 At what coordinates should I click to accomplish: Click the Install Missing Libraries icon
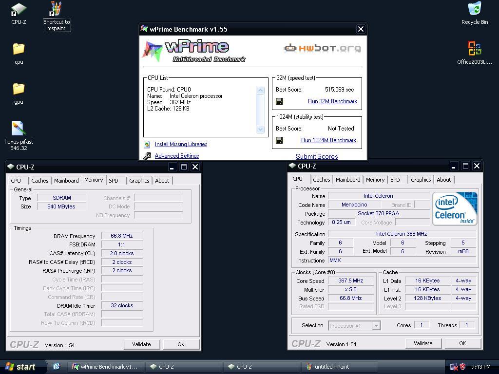click(147, 144)
